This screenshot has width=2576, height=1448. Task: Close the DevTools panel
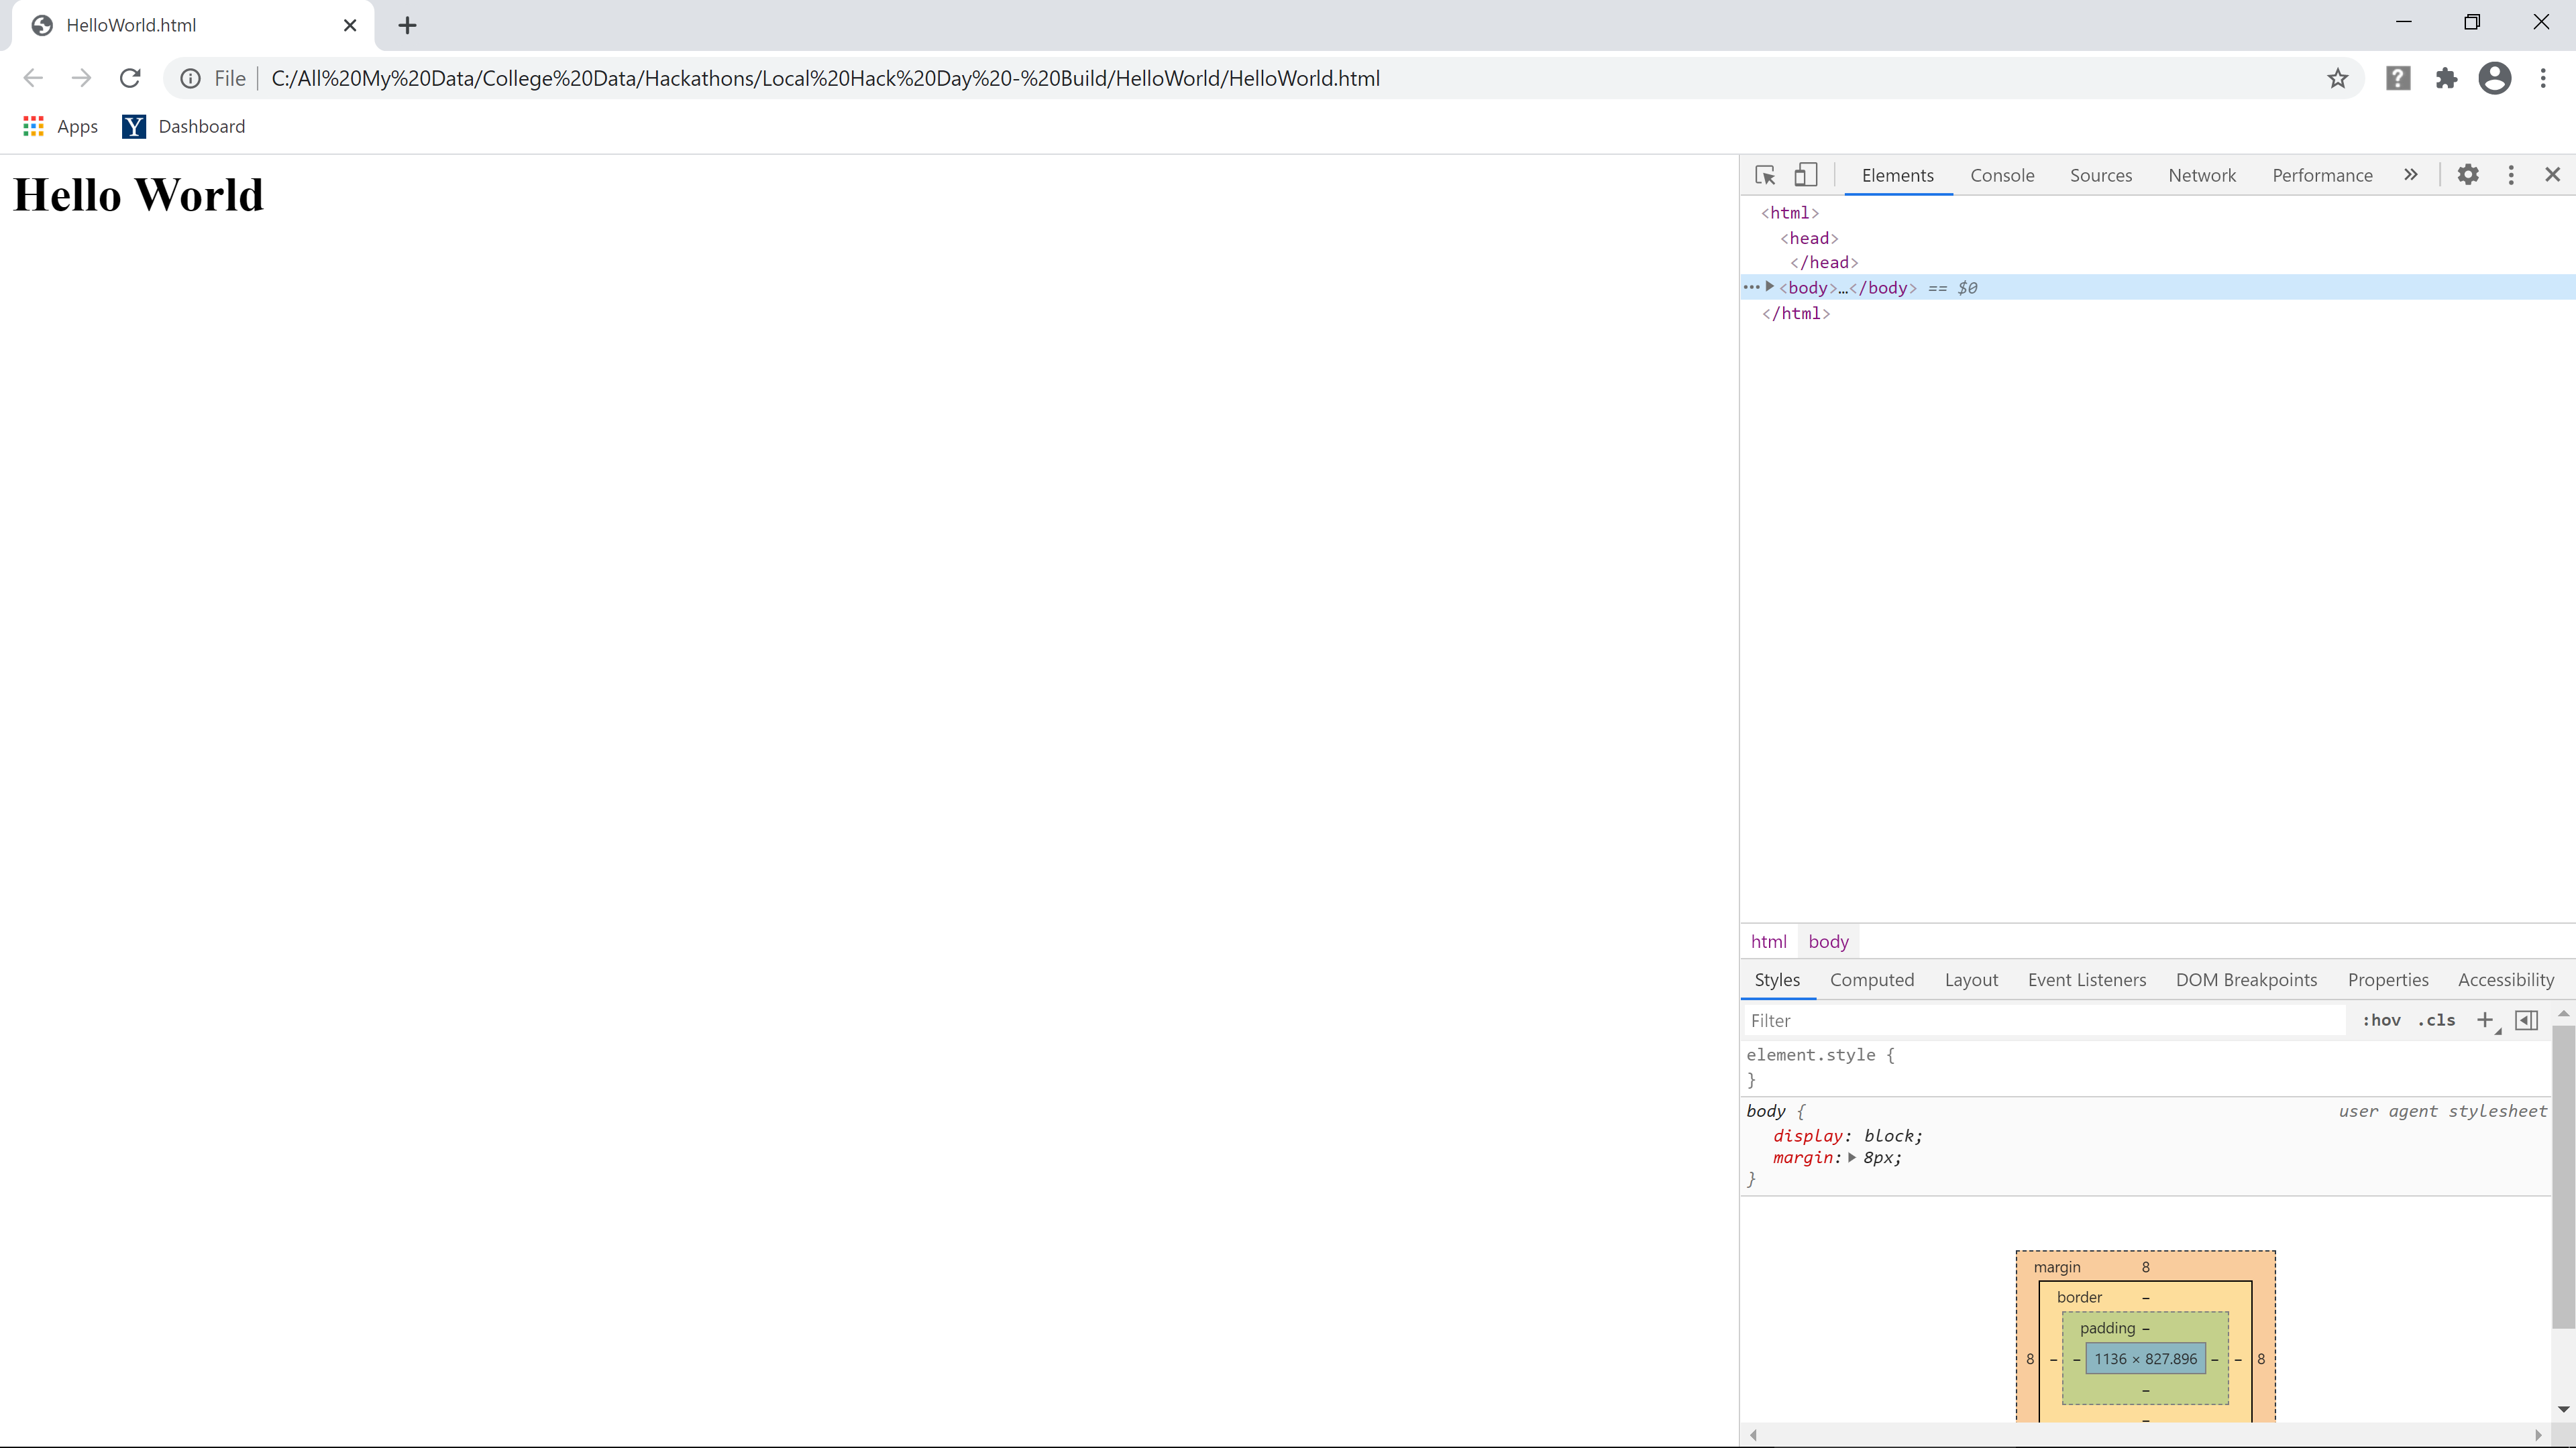pyautogui.click(x=2552, y=175)
